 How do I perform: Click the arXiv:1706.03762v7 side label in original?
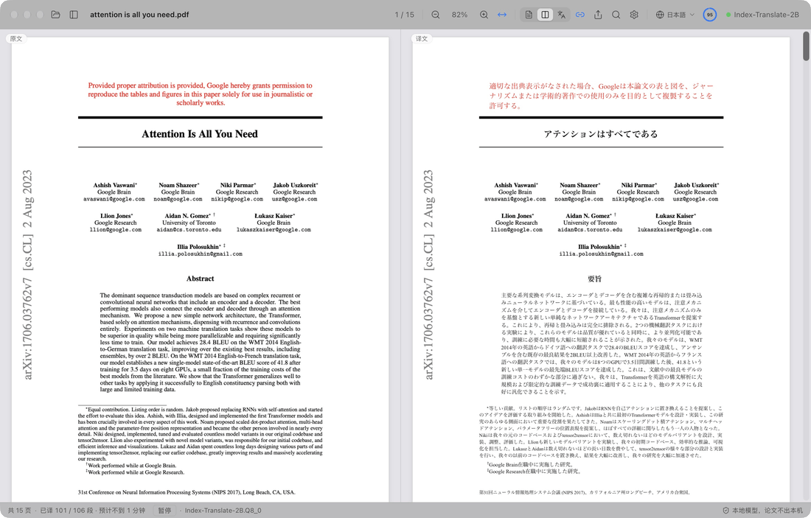[x=27, y=329]
